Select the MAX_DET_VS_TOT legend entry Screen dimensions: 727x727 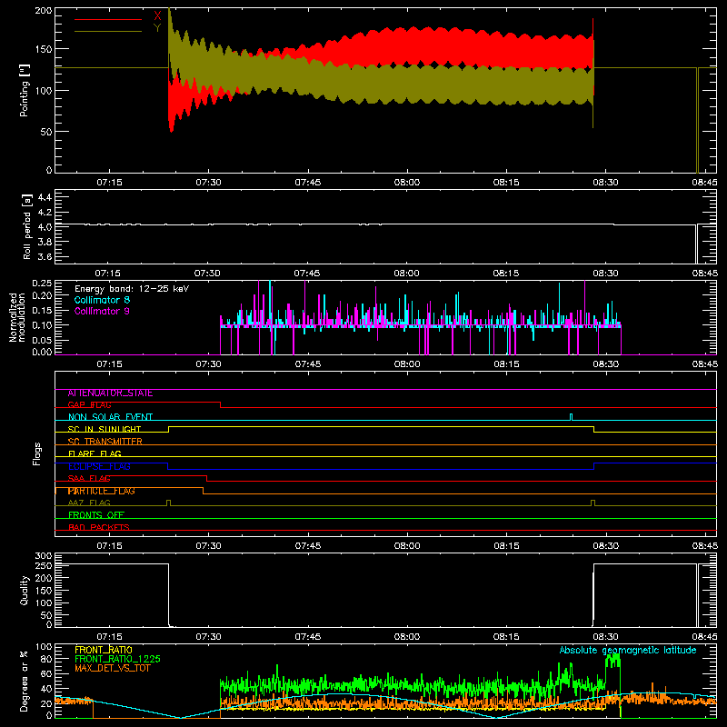click(x=113, y=668)
